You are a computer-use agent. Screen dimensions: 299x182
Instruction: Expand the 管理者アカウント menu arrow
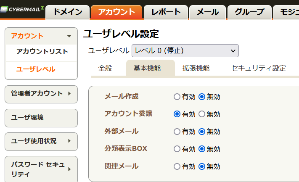point(69,93)
